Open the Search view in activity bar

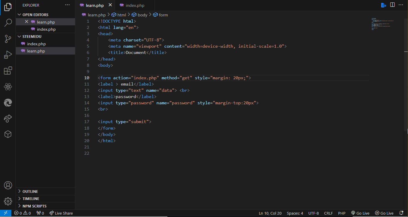coord(8,23)
